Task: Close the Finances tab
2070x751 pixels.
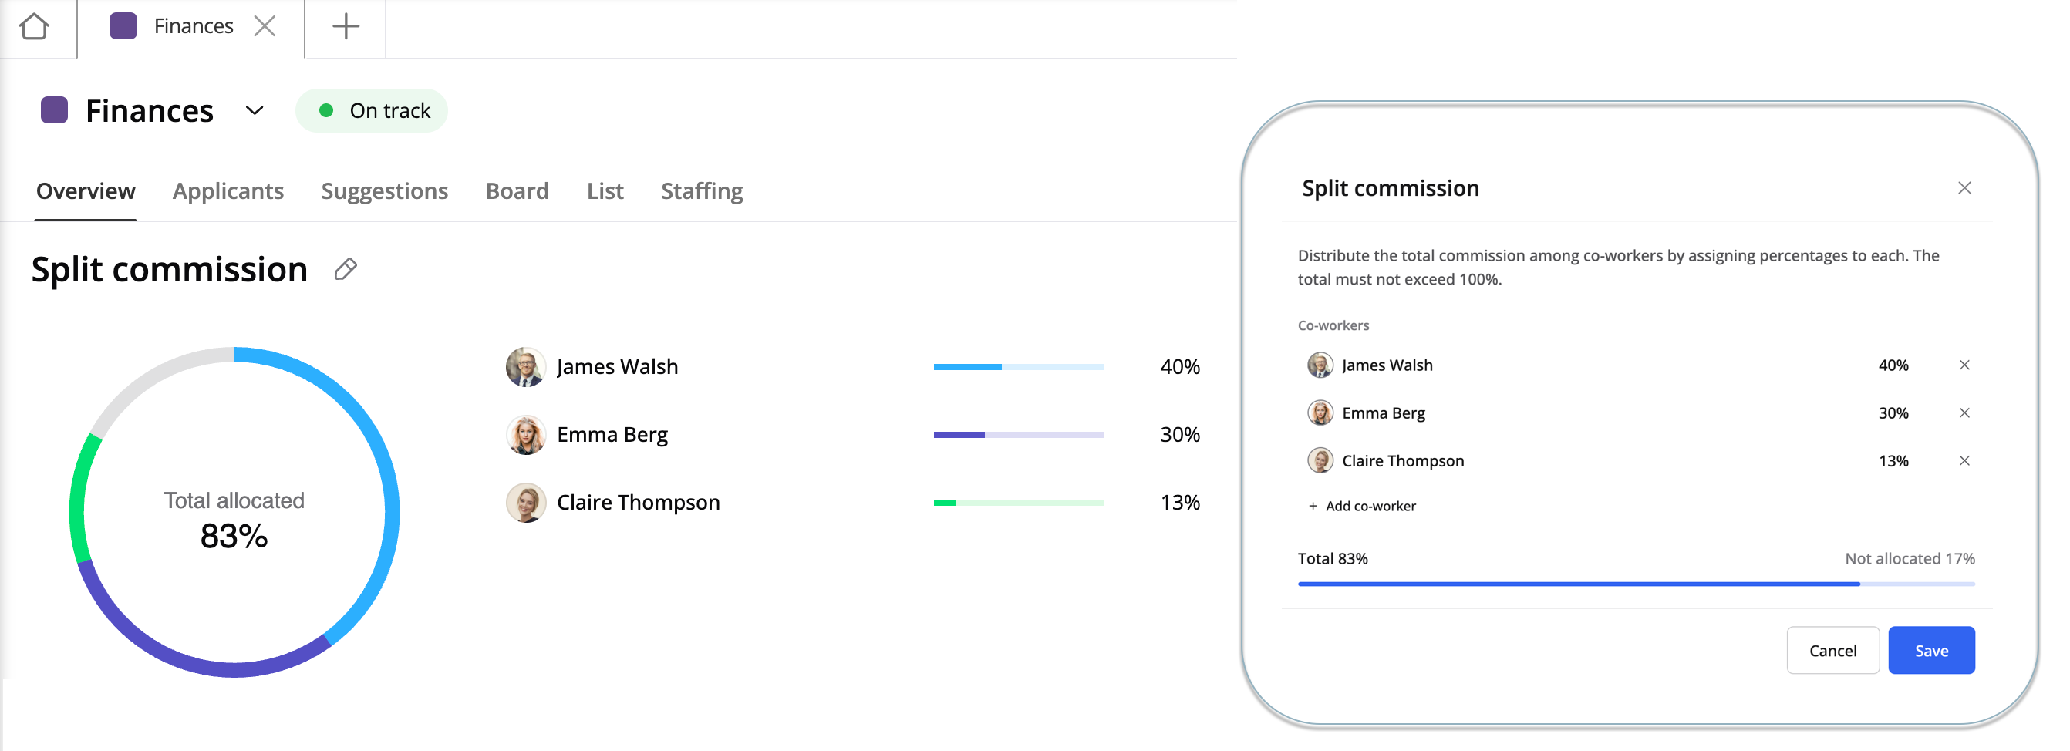Action: tap(265, 26)
